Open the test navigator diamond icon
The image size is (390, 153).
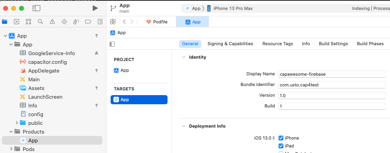64,22
